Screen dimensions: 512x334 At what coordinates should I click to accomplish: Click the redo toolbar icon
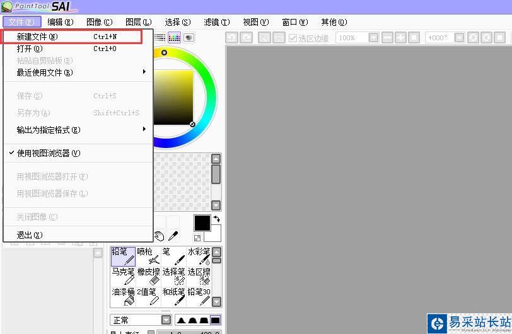pyautogui.click(x=246, y=38)
